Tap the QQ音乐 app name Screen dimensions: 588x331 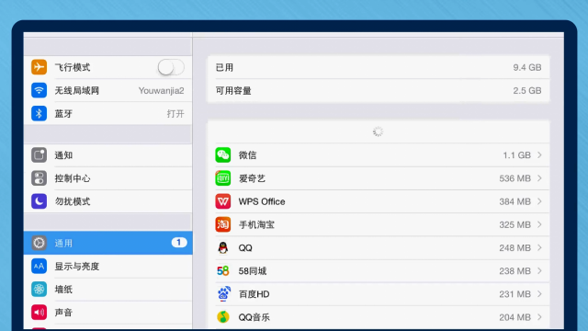click(x=254, y=317)
